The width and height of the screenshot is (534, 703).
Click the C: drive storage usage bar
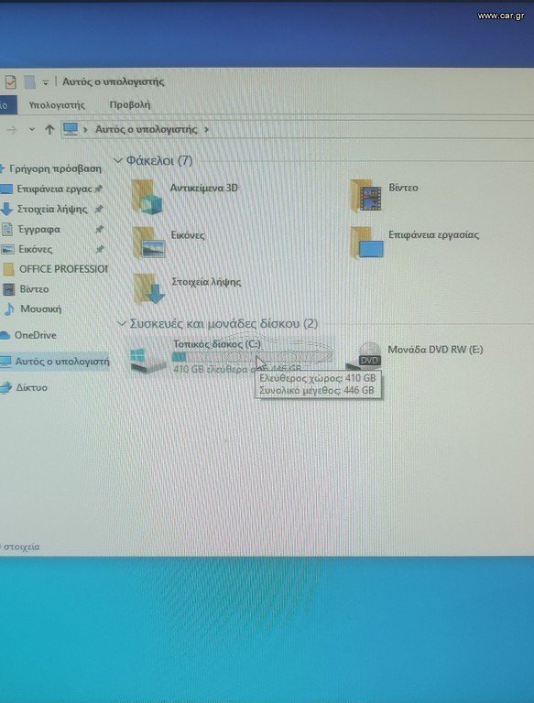pos(252,357)
